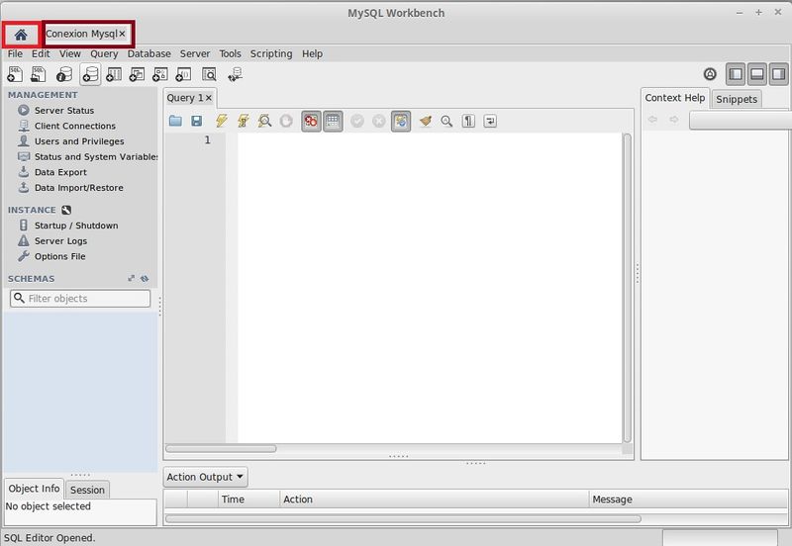The image size is (792, 546).
Task: Toggle limit rows option icon
Action: coord(333,121)
